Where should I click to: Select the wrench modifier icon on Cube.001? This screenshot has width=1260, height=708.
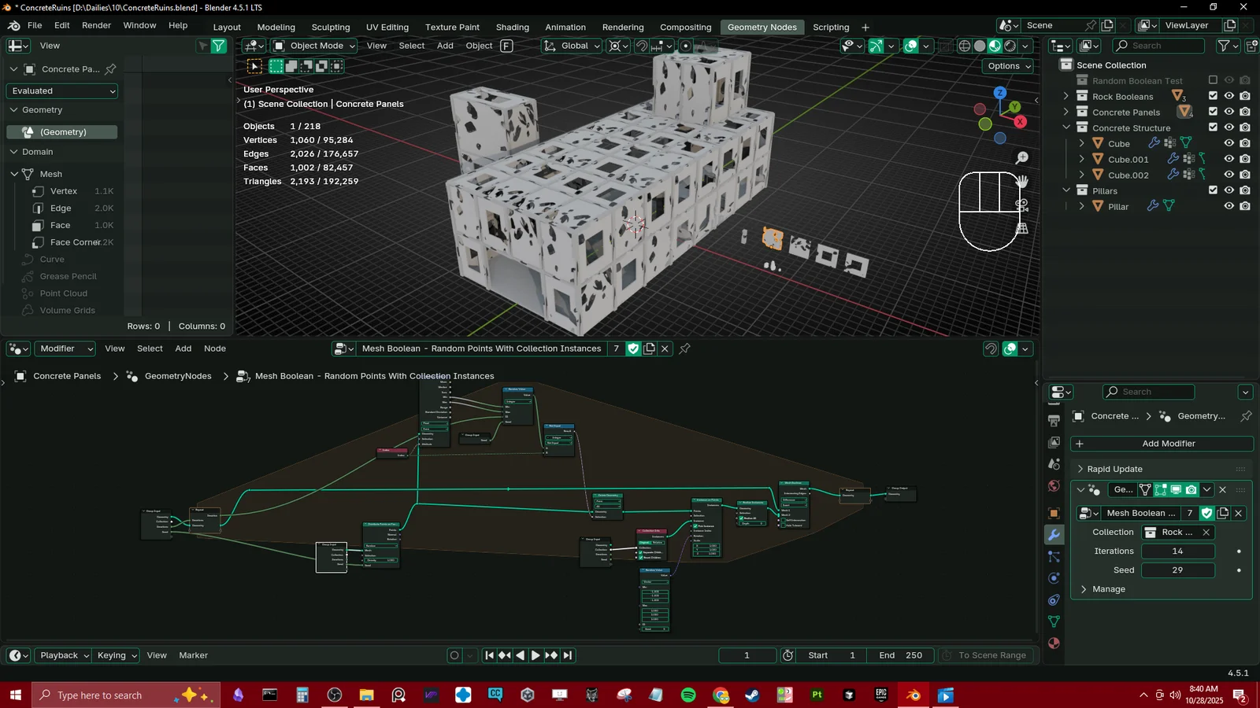(x=1173, y=158)
